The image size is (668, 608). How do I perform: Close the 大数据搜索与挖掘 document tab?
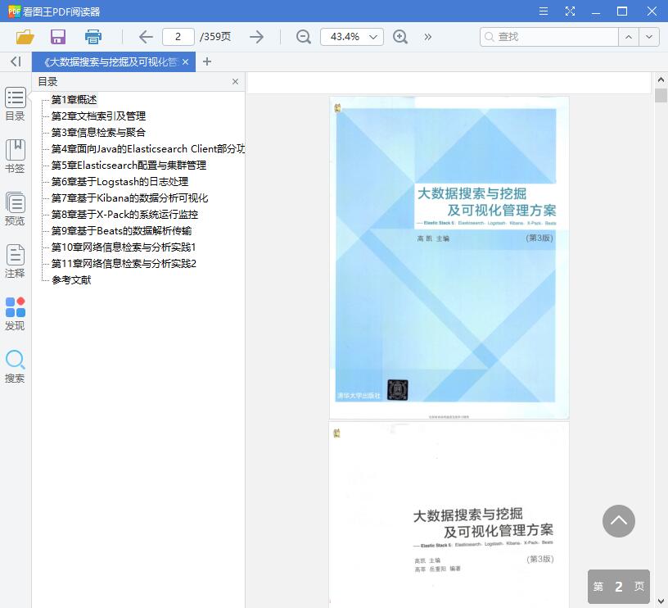tap(185, 61)
